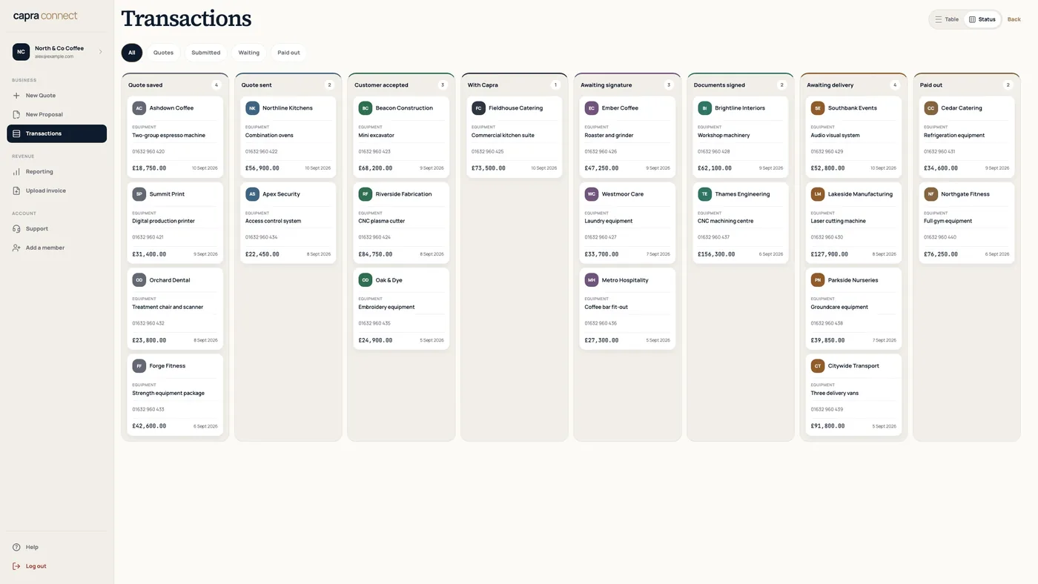Click Brightline Interiors card name
This screenshot has width=1038, height=584.
click(740, 108)
